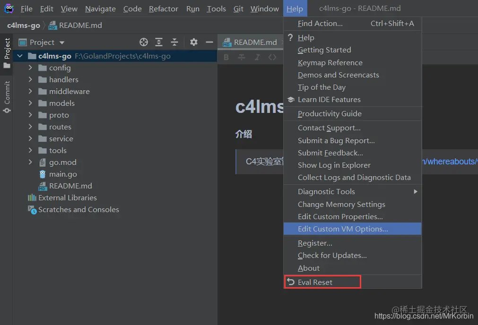Expand the config folder

[x=30, y=68]
